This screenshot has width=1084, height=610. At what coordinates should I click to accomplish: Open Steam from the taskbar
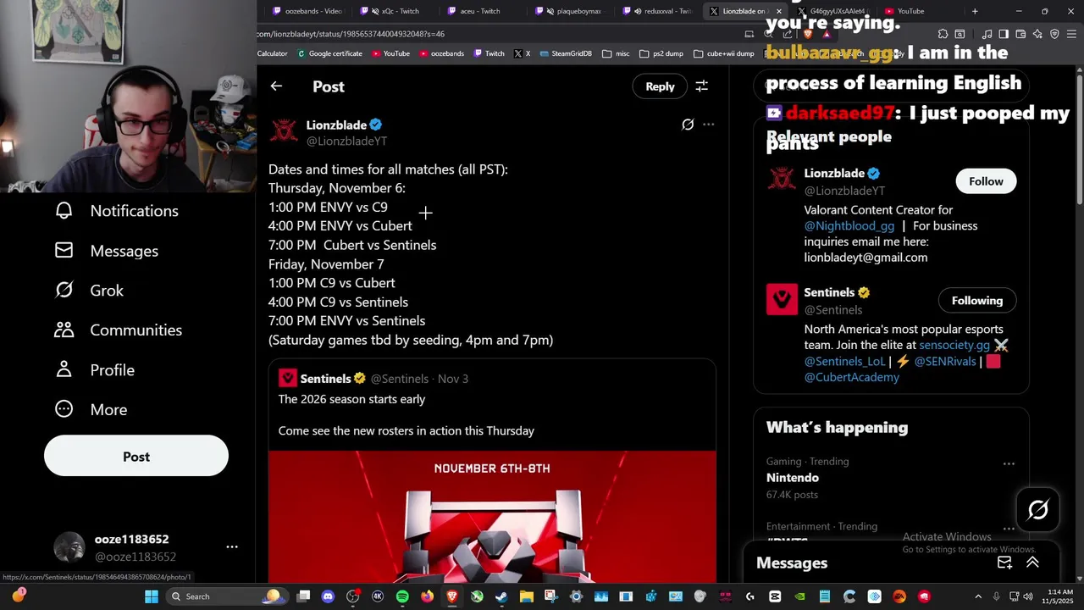501,596
